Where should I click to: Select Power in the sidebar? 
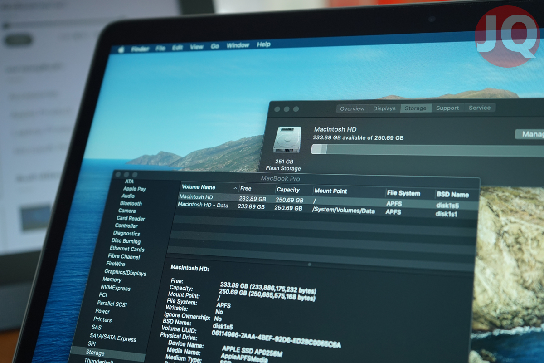[x=102, y=311]
